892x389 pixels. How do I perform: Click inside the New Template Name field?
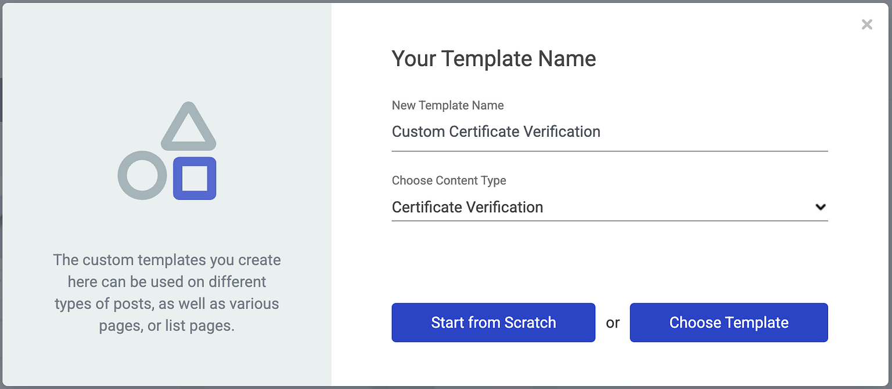click(x=610, y=132)
